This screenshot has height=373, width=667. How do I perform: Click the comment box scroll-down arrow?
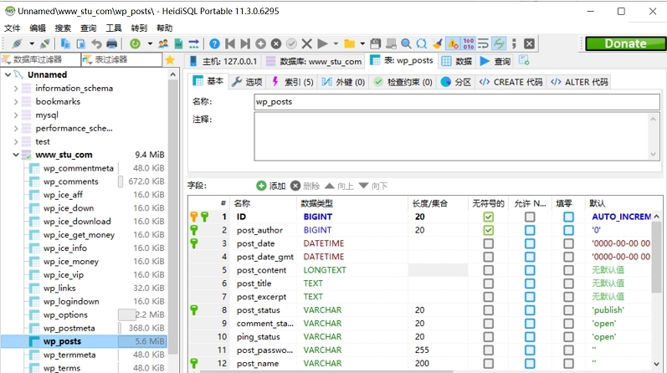point(653,155)
